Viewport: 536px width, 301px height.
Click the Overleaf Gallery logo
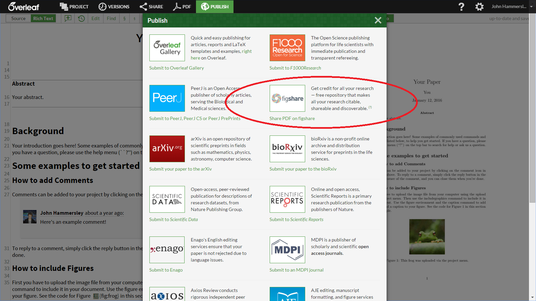(x=167, y=48)
